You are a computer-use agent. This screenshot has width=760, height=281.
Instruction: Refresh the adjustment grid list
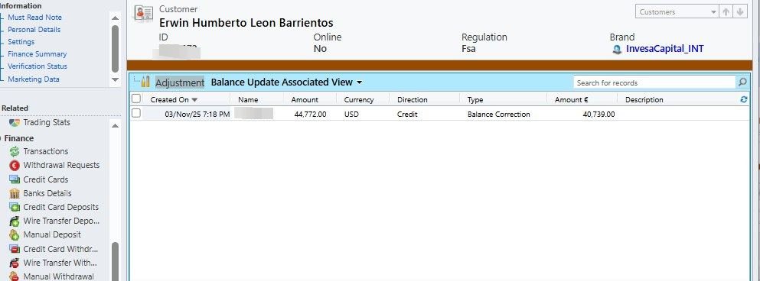pos(744,99)
